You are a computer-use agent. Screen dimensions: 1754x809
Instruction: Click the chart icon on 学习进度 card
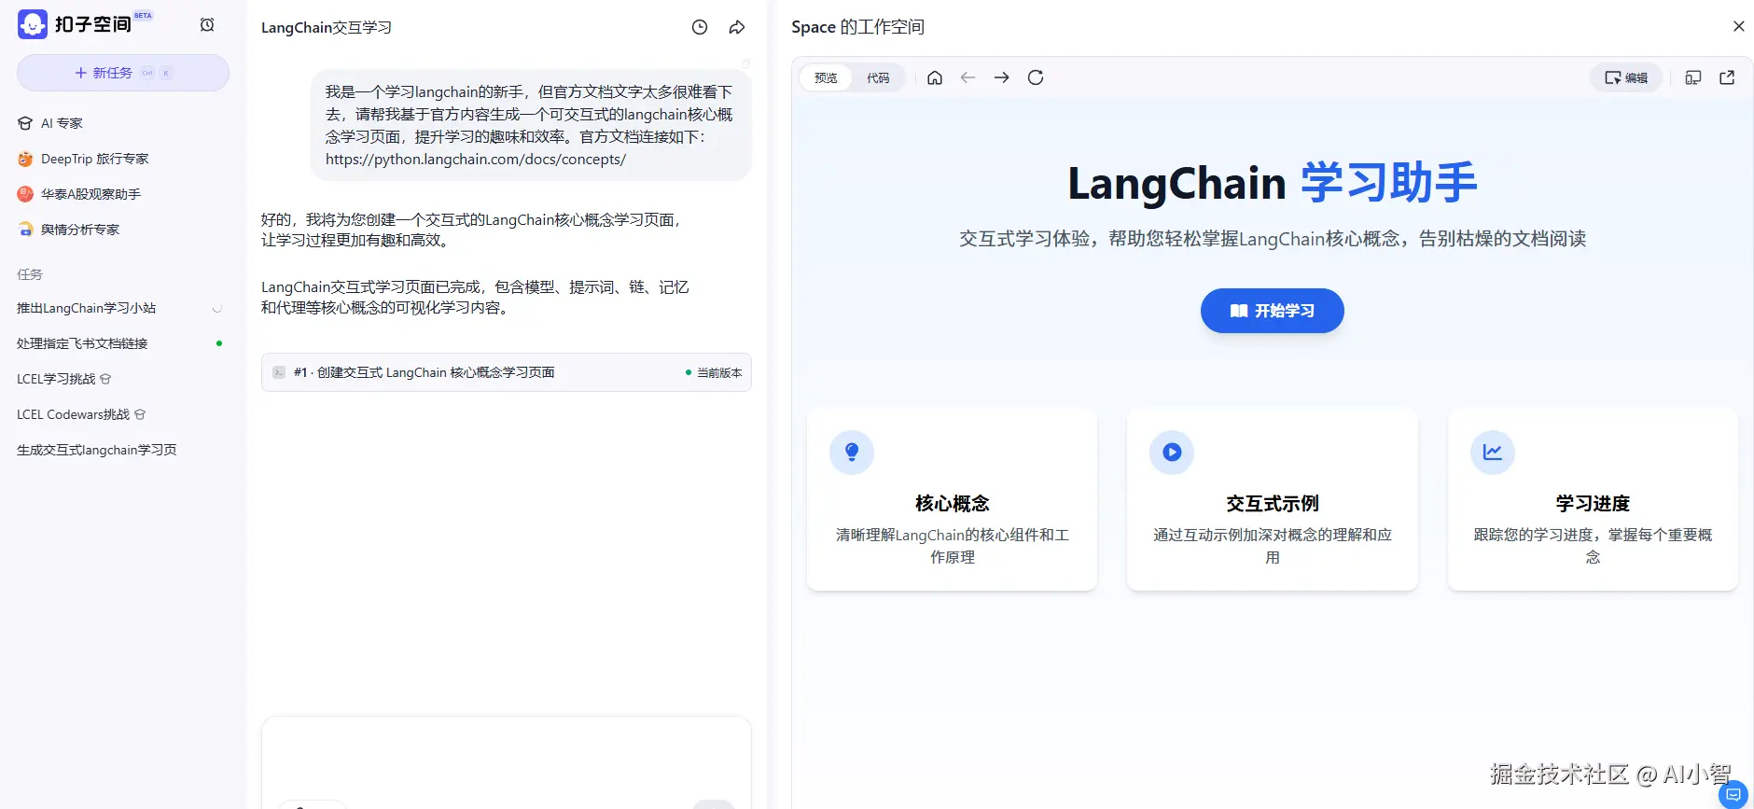coord(1493,453)
